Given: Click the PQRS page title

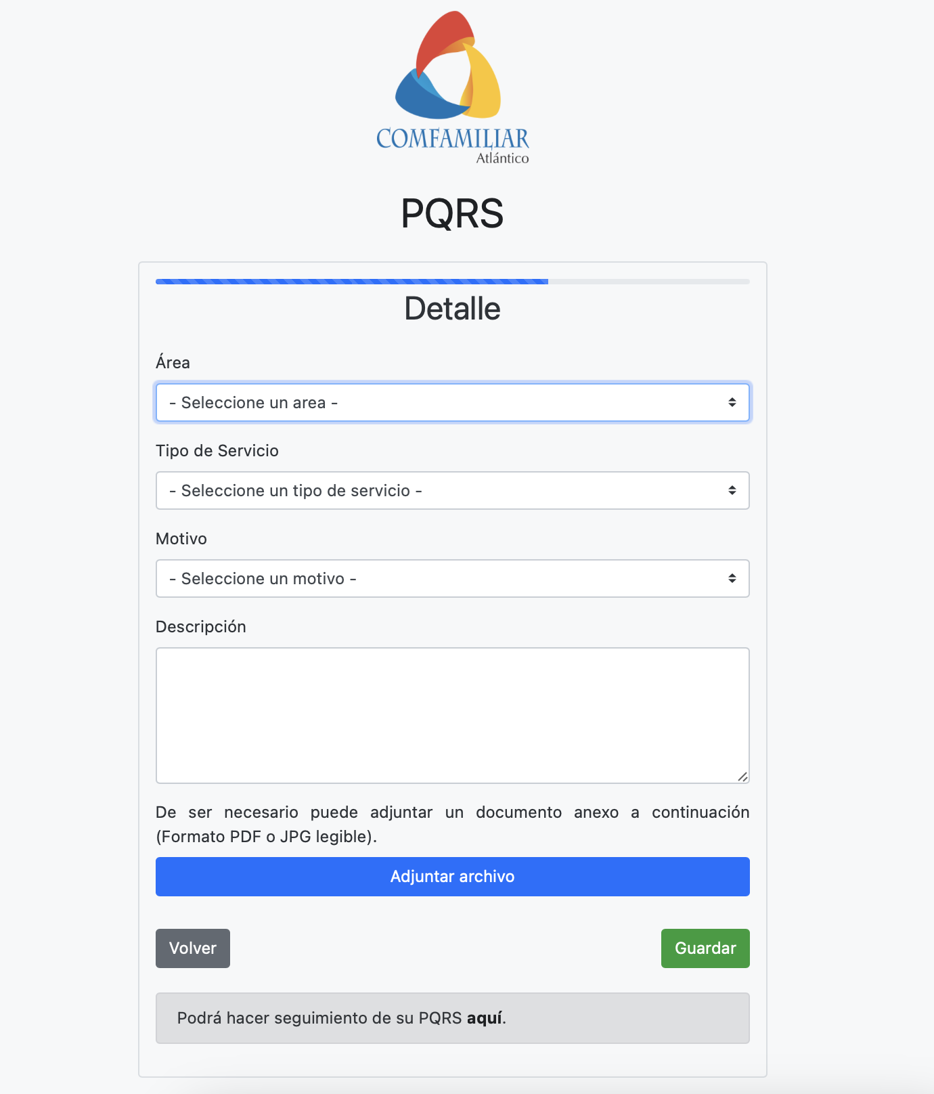Looking at the screenshot, I should point(452,215).
